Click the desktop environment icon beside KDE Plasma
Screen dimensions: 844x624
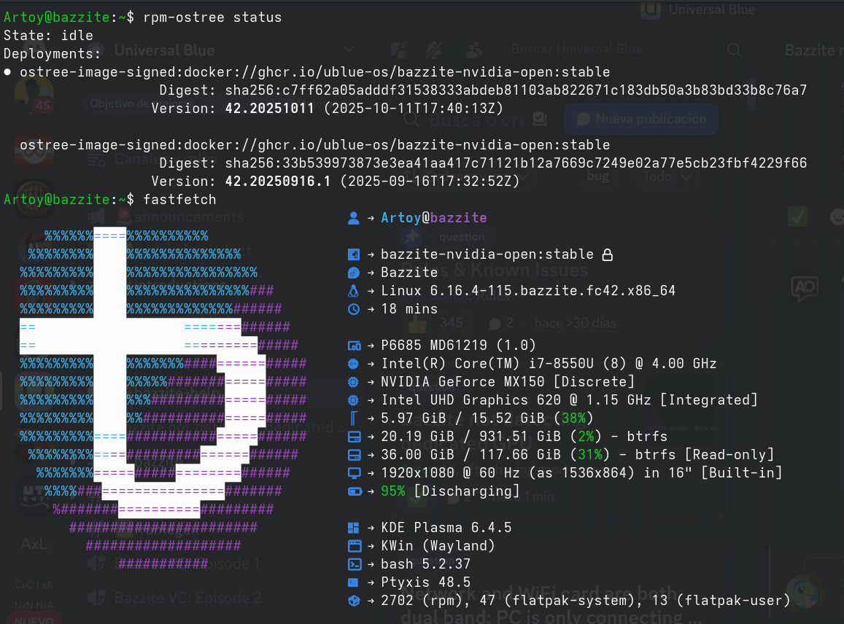[x=354, y=529]
